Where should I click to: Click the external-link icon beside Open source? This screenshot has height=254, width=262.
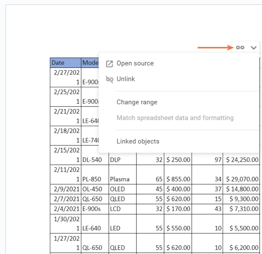click(109, 64)
